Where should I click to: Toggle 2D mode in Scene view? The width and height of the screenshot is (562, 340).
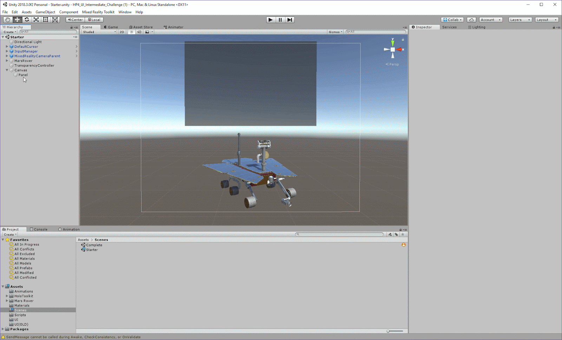(x=122, y=32)
